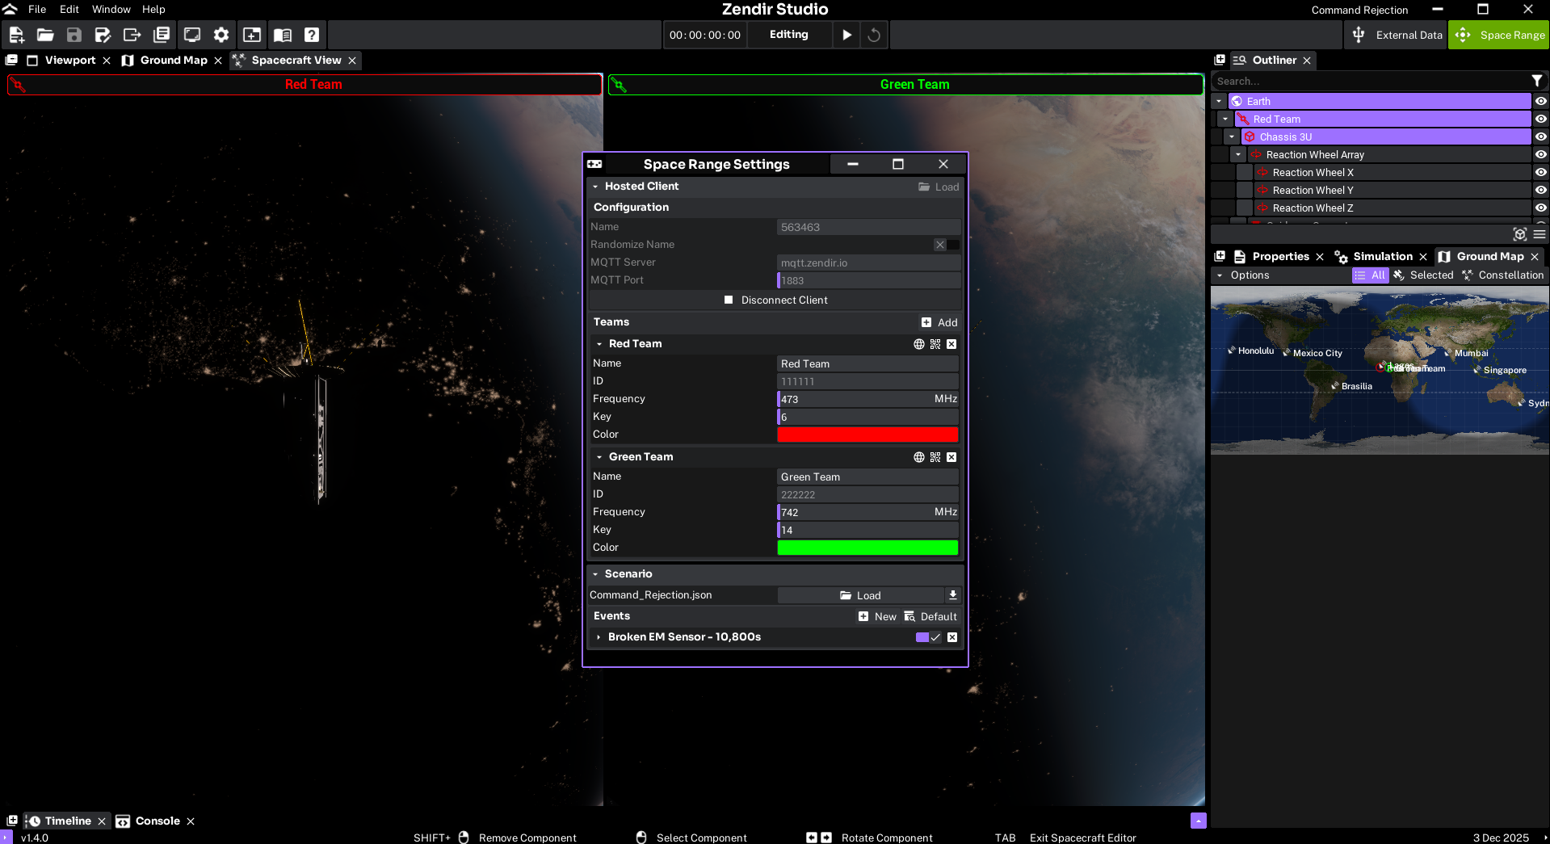1550x844 pixels.
Task: Switch to the Simulation tab
Action: coord(1382,256)
